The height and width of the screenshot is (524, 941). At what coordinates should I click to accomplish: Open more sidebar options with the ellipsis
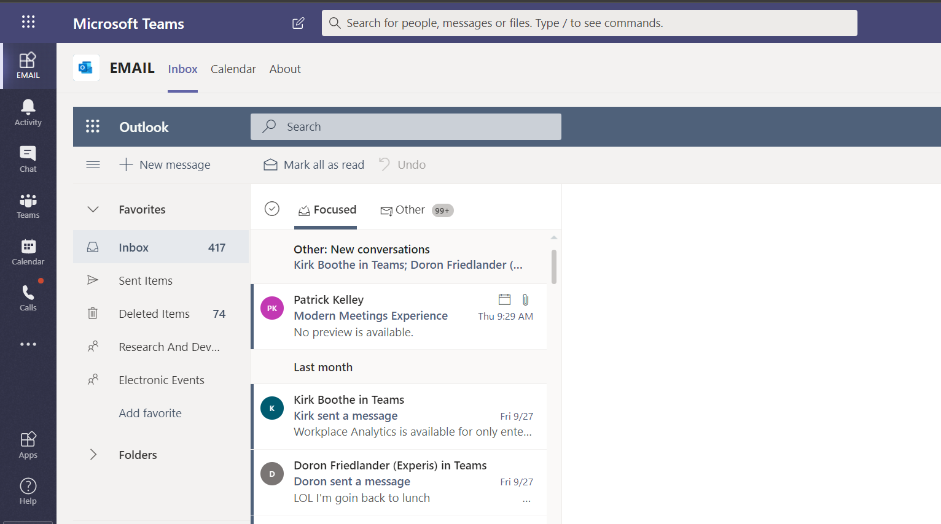pos(28,344)
